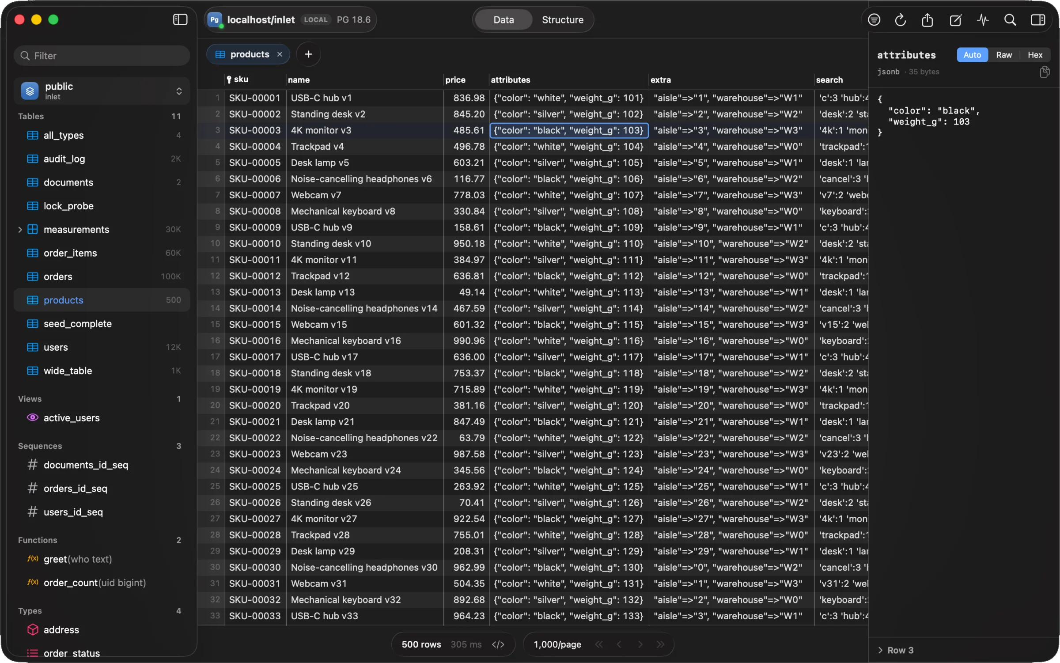Select the Webcam v15 name cell
The image size is (1060, 663).
[364, 325]
